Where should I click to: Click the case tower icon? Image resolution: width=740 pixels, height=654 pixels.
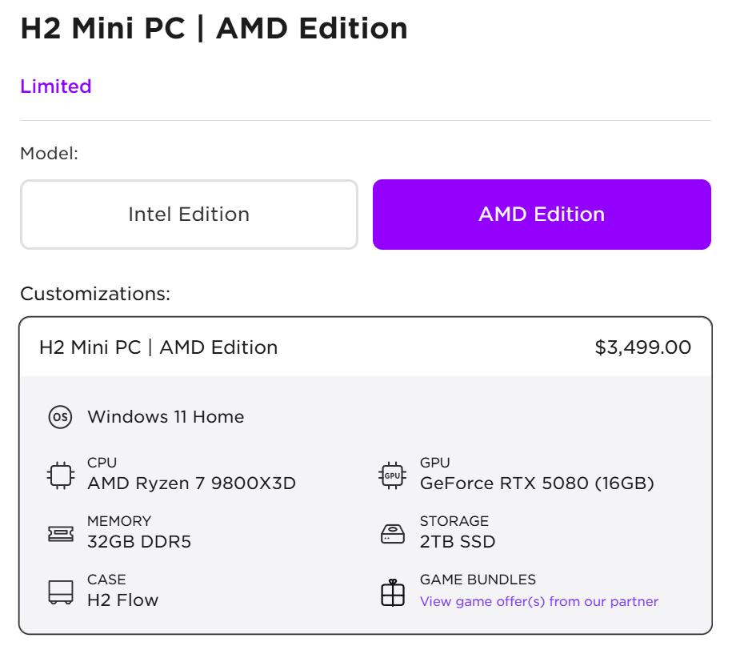60,592
